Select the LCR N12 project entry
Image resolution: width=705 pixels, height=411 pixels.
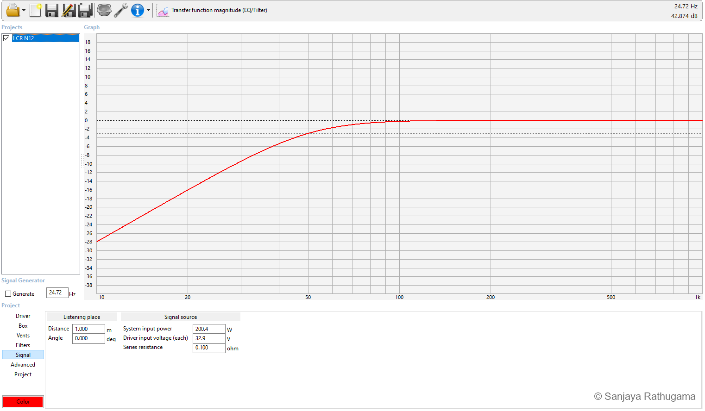[45, 38]
